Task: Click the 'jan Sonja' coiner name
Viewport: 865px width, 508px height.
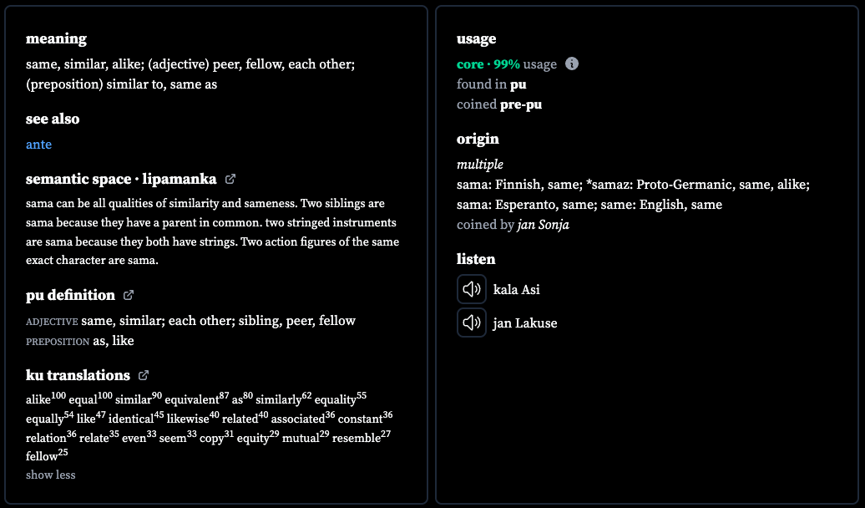Action: point(544,225)
